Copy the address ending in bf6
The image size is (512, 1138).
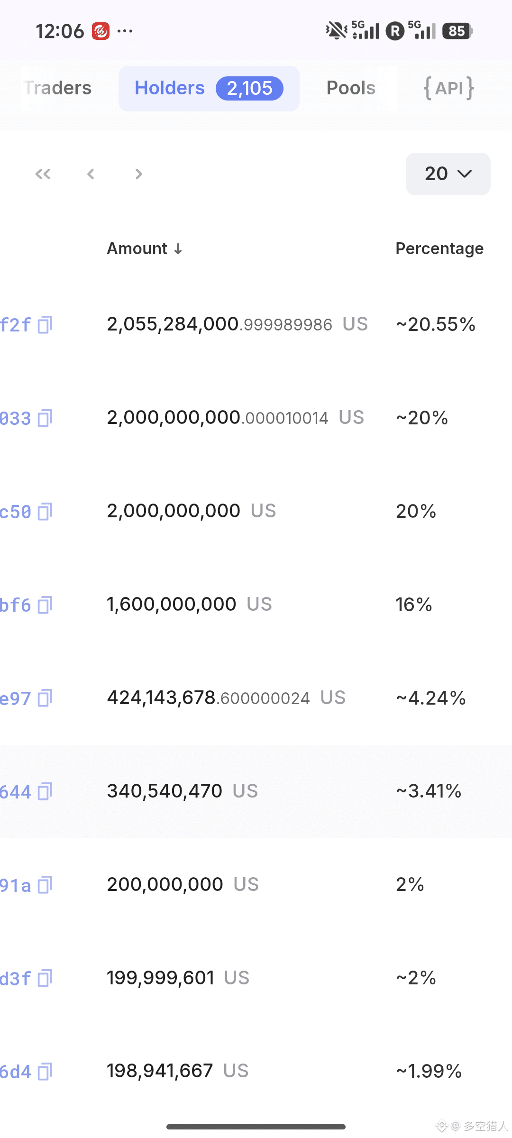pyautogui.click(x=45, y=605)
